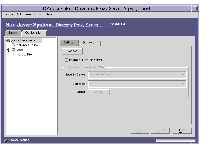Click the 'Security Device:' label
The image size is (215, 147).
pos(76,75)
